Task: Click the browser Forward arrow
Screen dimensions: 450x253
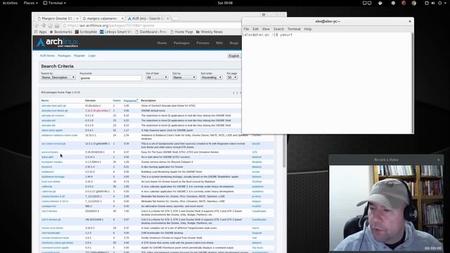Action: click(x=44, y=25)
